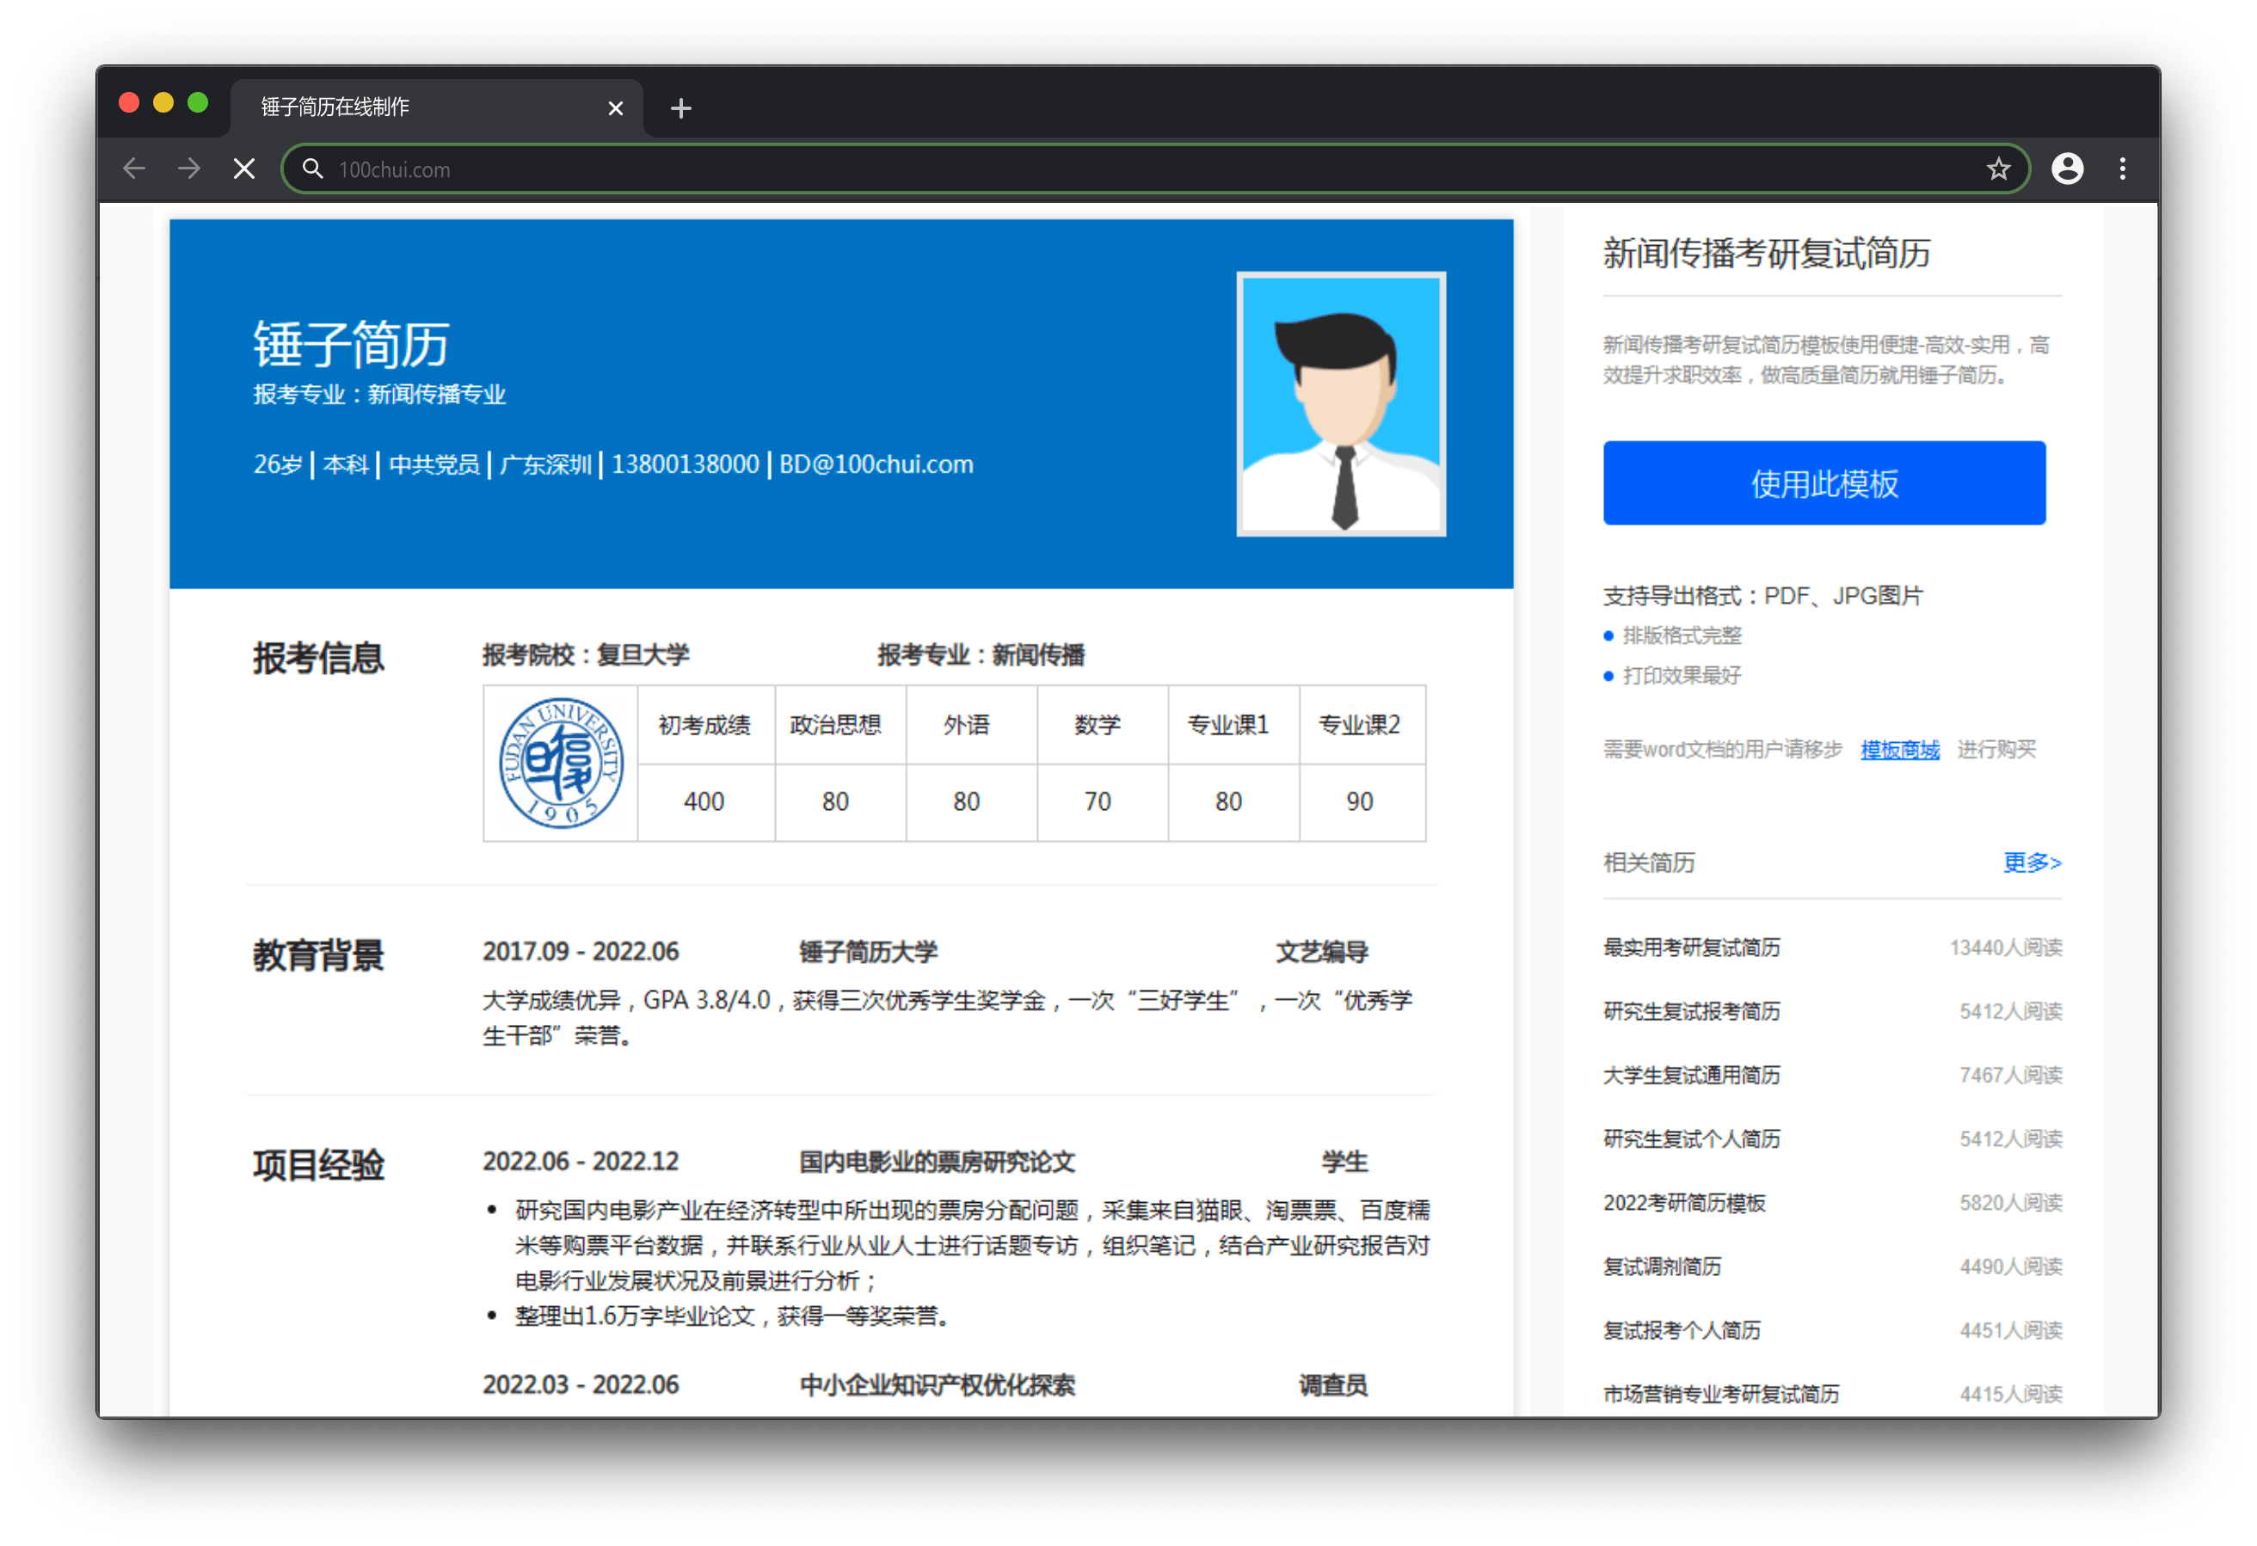Image resolution: width=2257 pixels, height=1546 pixels.
Task: Click the 新闻传播考研复试简历 title
Action: pyautogui.click(x=1766, y=254)
